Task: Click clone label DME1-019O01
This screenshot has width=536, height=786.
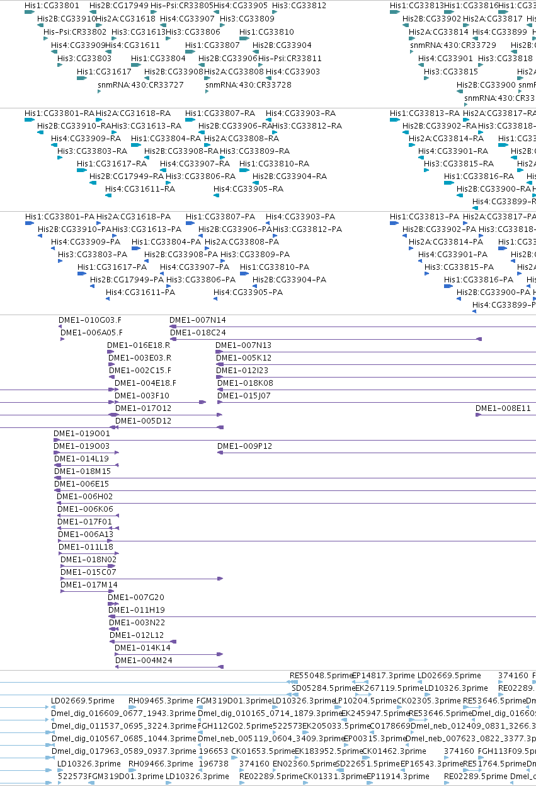Action: [82, 434]
